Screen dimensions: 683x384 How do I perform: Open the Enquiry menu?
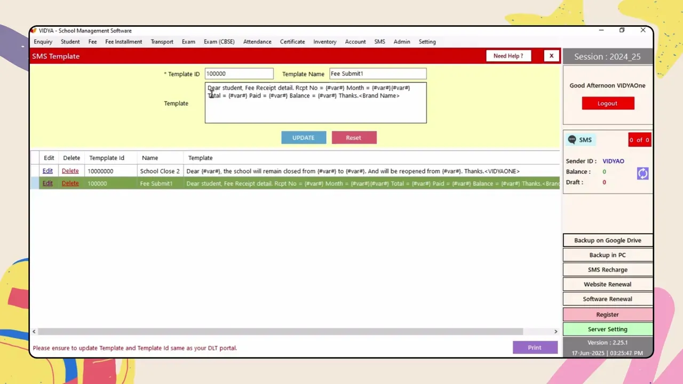tap(43, 42)
